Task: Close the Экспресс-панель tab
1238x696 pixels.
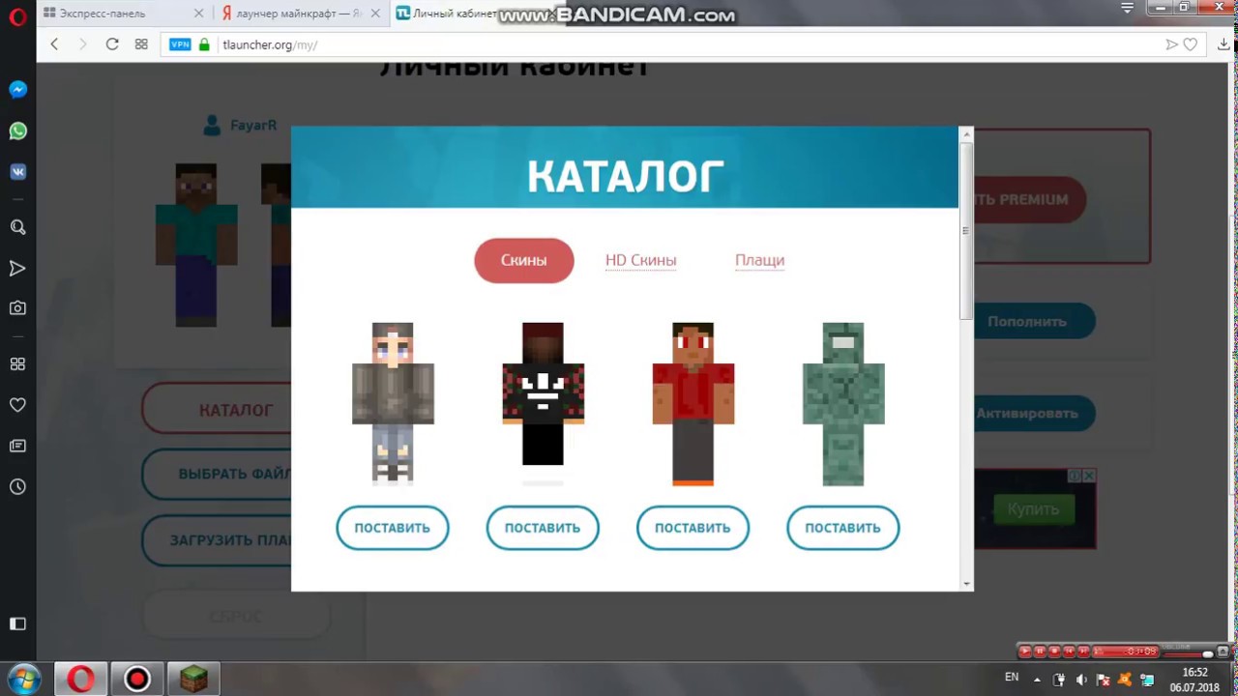Action: (x=199, y=14)
